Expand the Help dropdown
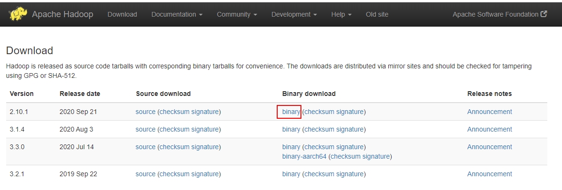 tap(341, 14)
